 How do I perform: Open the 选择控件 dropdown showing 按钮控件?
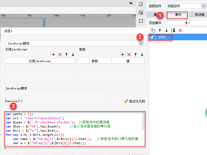pos(185,6)
